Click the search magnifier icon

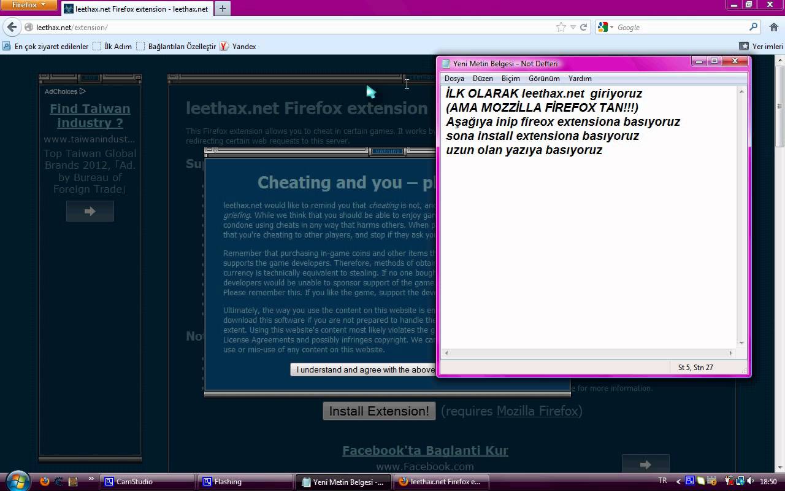pos(754,27)
